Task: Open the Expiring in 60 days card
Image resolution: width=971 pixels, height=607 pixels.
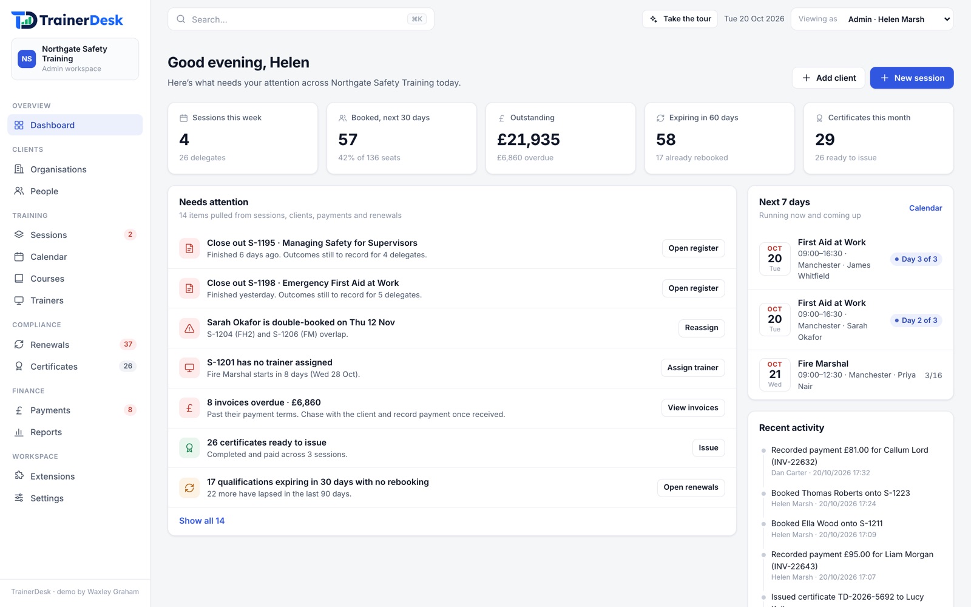Action: pos(719,138)
